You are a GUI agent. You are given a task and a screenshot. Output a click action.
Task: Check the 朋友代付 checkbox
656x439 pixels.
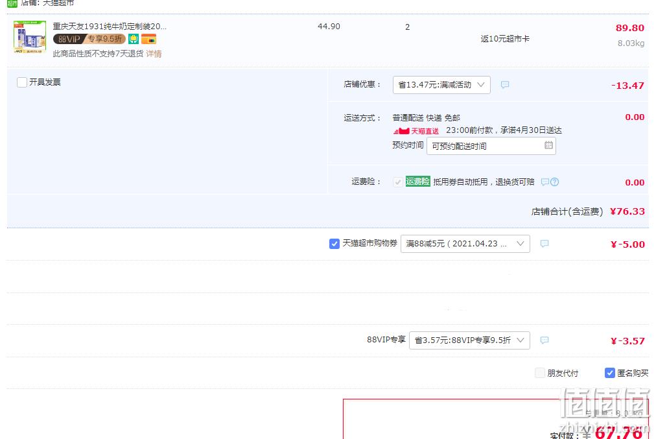[540, 373]
